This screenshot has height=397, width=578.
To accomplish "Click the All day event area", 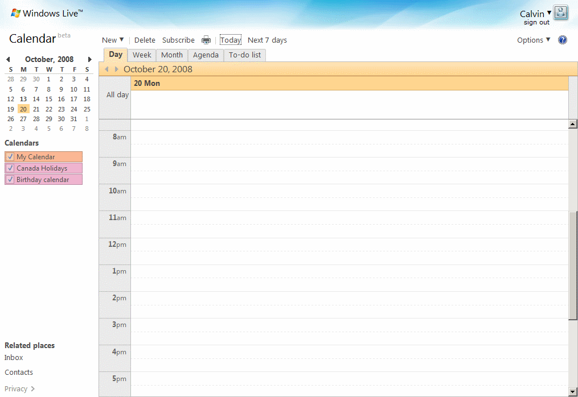I will (349, 104).
